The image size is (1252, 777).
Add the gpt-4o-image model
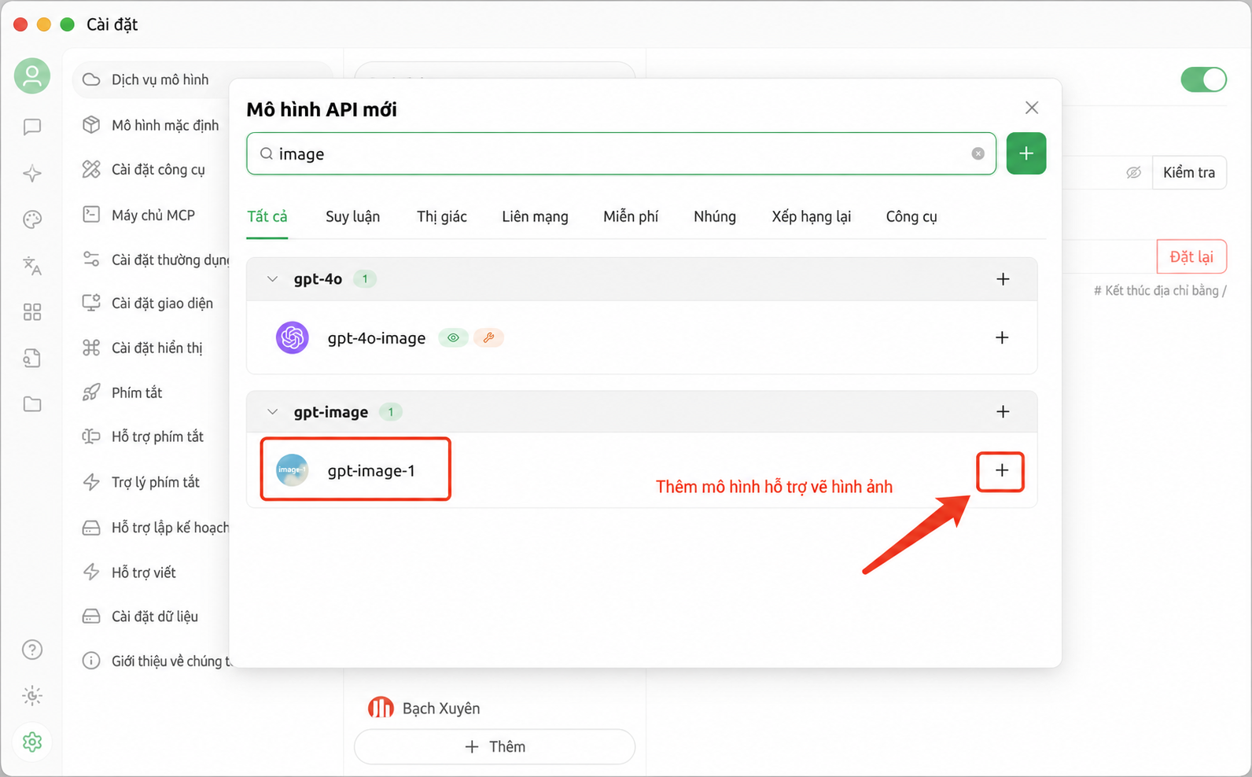(1002, 337)
